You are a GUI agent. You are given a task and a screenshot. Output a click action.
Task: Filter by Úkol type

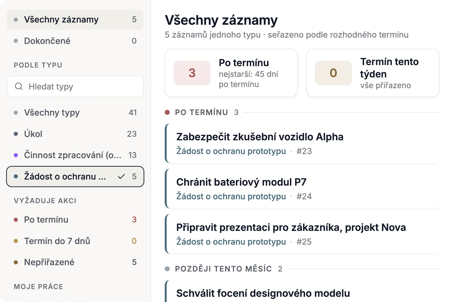[x=75, y=134]
